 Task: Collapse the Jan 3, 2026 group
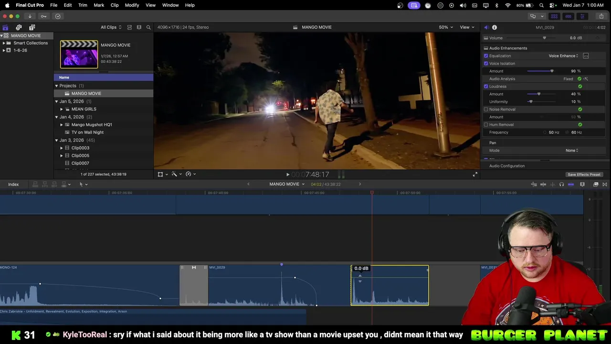[x=56, y=140]
